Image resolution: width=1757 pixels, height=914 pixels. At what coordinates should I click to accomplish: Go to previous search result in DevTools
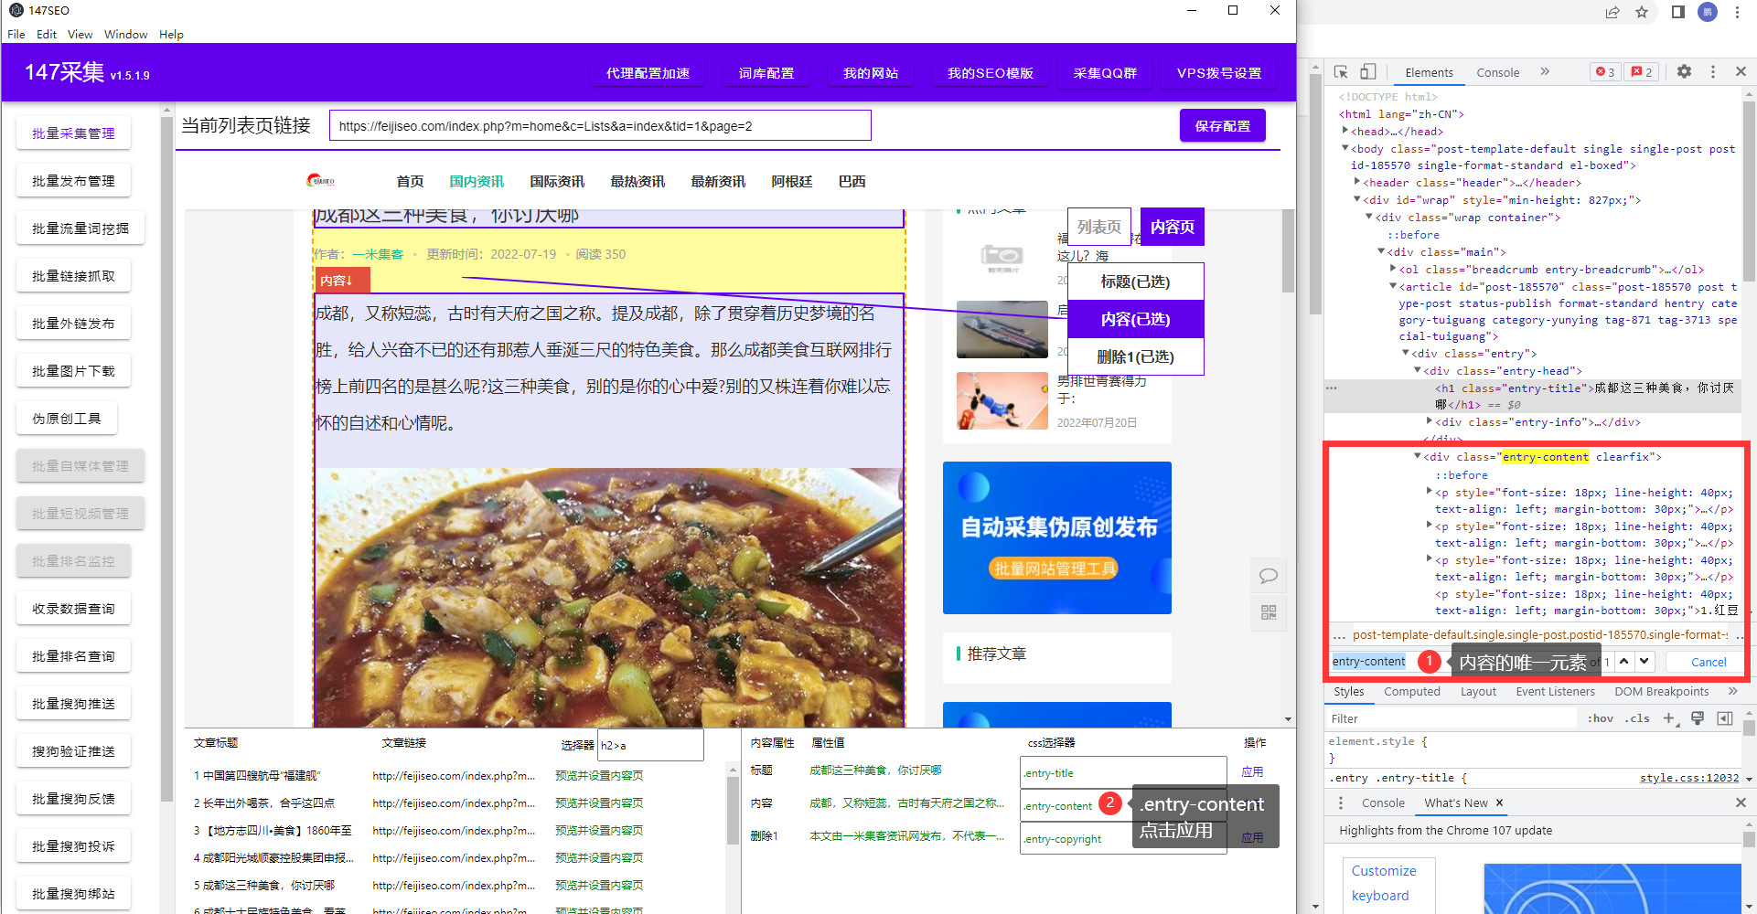point(1624,661)
